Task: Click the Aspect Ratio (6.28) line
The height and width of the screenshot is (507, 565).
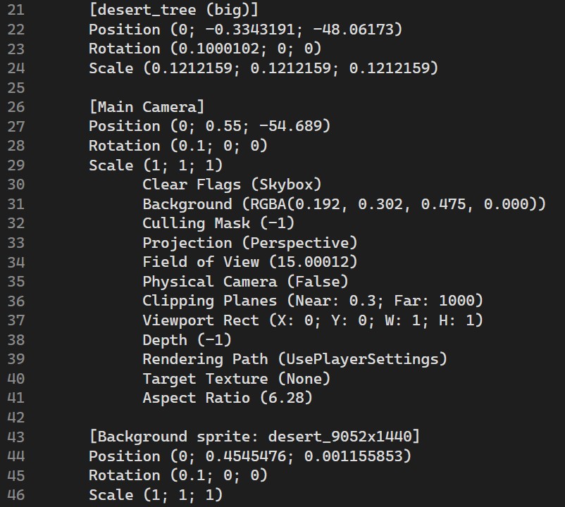Action: click(227, 398)
